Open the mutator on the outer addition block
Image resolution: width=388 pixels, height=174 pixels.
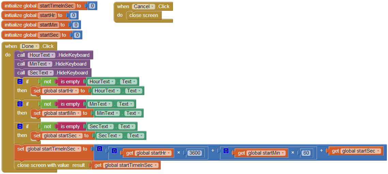coord(99,149)
